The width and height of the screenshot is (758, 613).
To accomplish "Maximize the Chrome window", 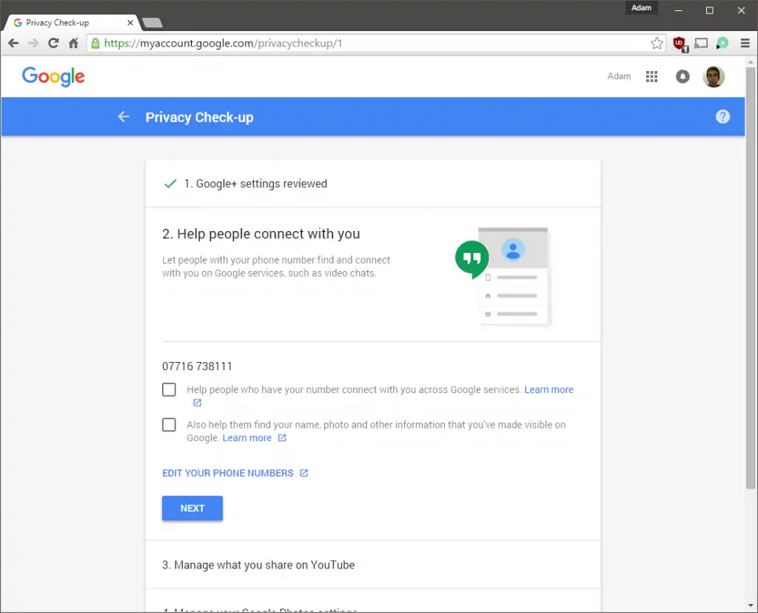I will pyautogui.click(x=710, y=10).
